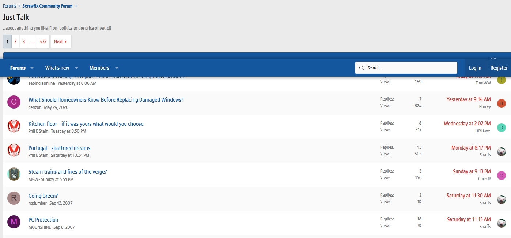Focus the Search input field

pos(406,68)
